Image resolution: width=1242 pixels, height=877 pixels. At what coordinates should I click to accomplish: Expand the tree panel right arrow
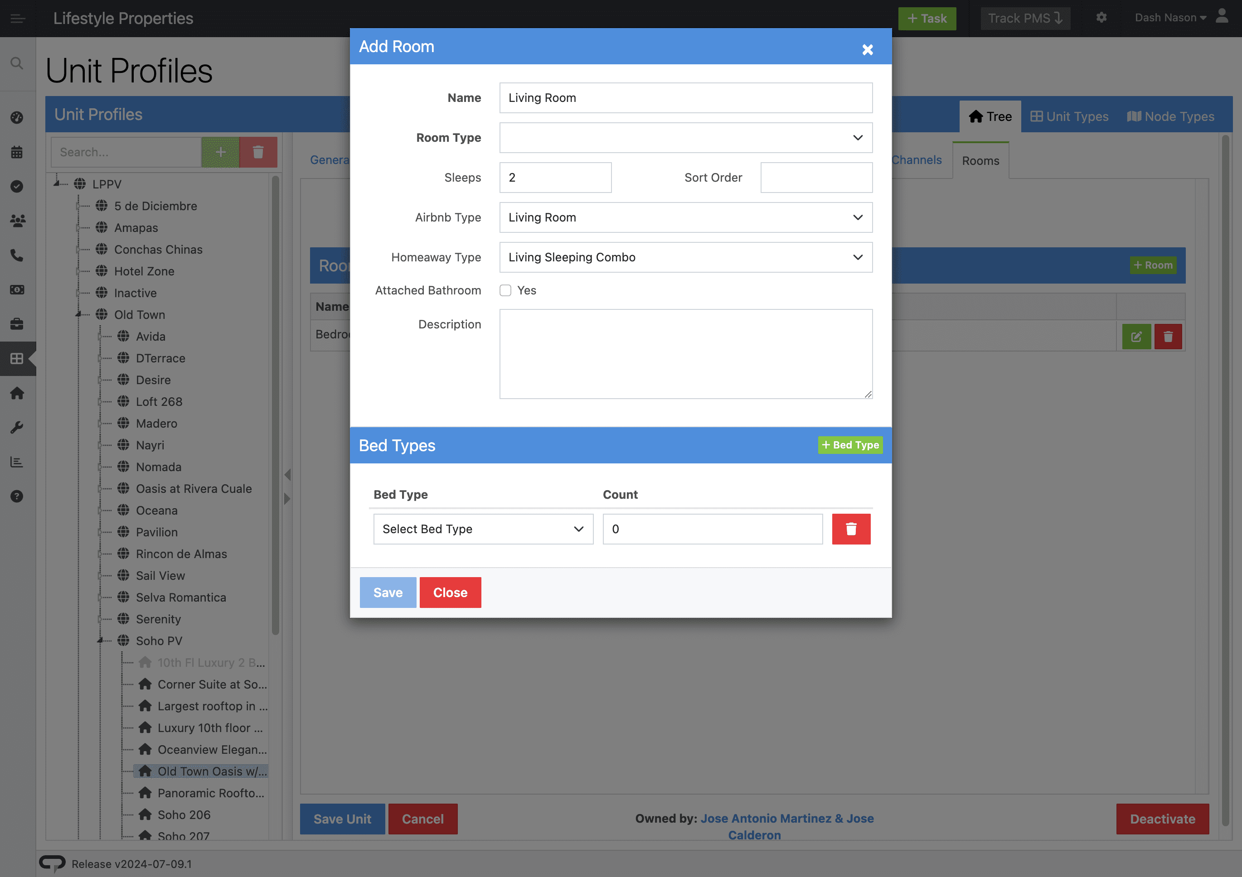pyautogui.click(x=287, y=498)
